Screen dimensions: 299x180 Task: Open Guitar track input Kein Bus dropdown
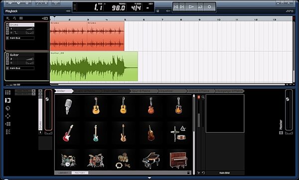[22, 68]
